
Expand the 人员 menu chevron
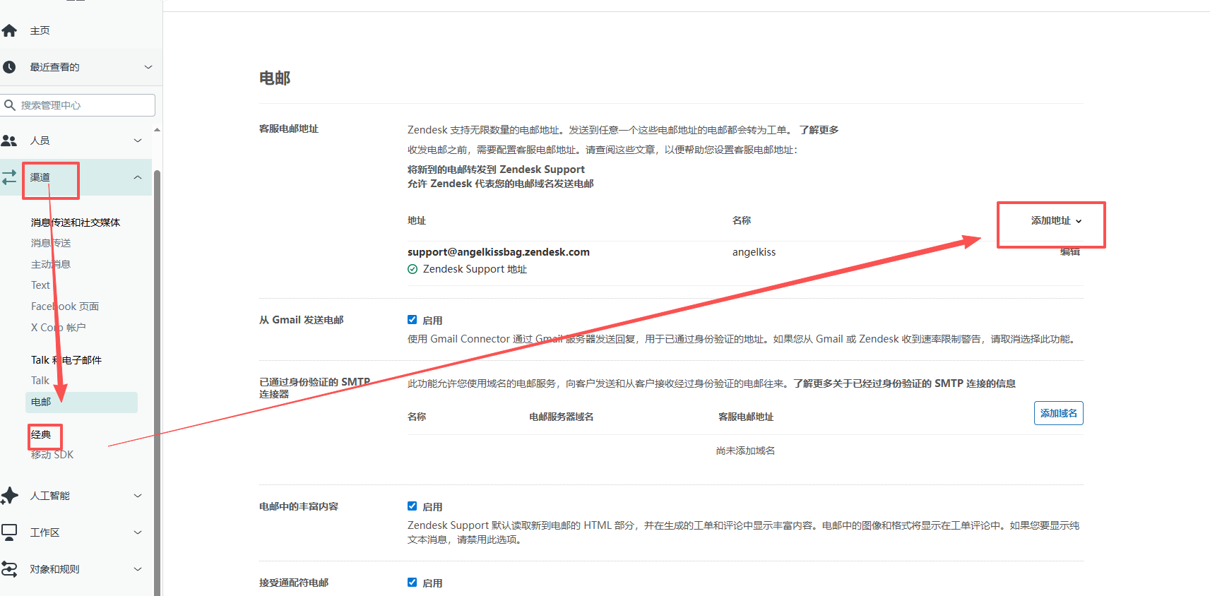138,141
